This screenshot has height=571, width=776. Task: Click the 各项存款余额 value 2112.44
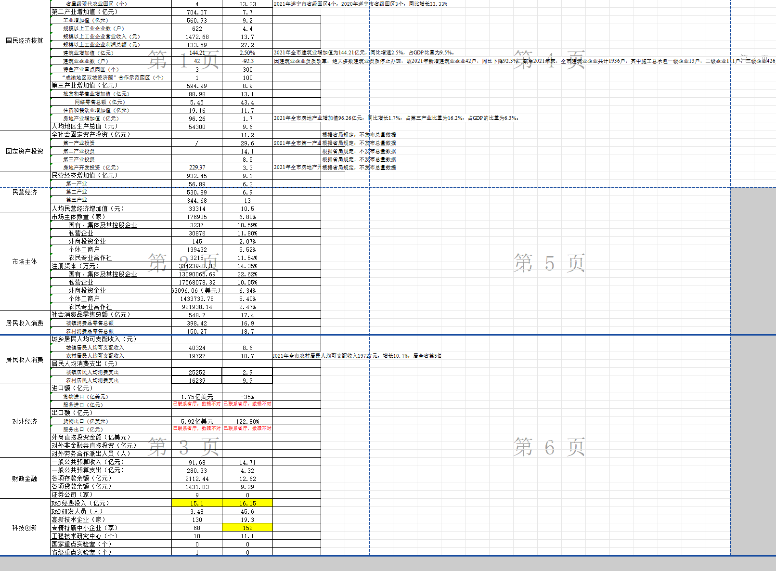tap(197, 479)
